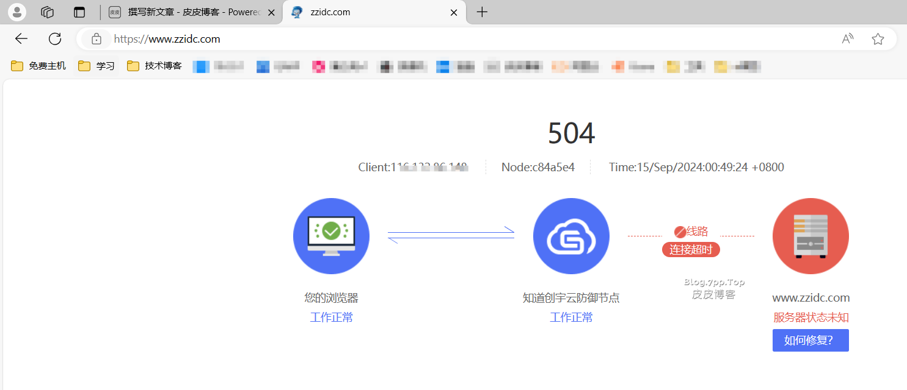Click 工作正常 under 您的浏览器
Image resolution: width=907 pixels, height=390 pixels.
[331, 317]
